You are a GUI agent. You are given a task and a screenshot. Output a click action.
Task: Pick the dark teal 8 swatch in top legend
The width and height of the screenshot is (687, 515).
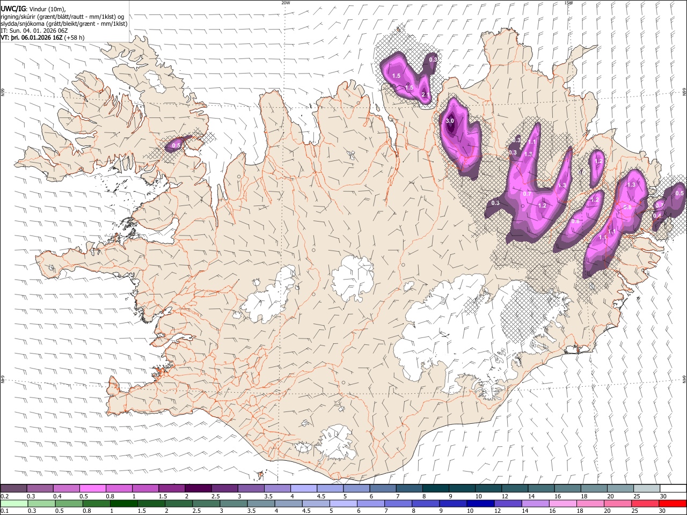coord(435,488)
